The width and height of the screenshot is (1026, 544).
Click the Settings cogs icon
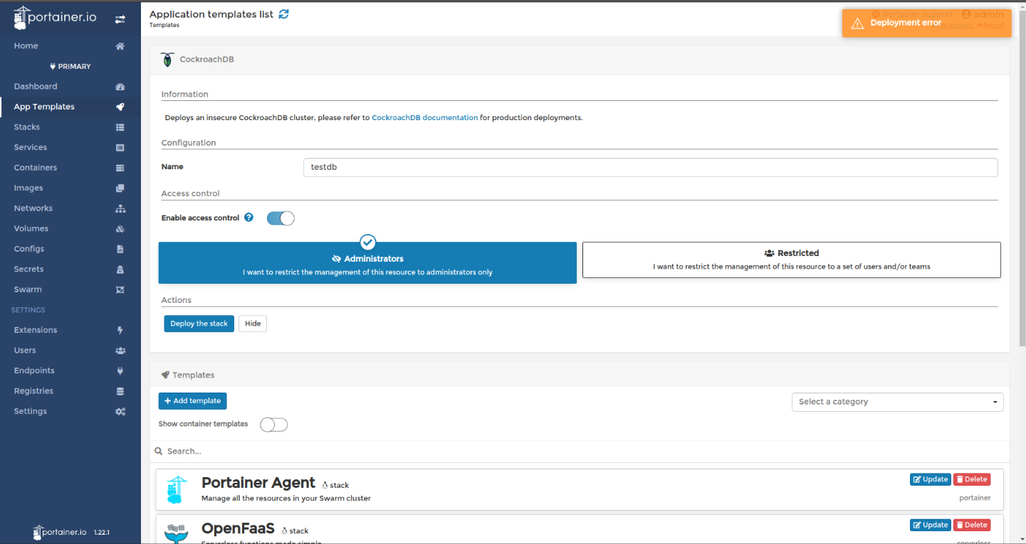[120, 412]
